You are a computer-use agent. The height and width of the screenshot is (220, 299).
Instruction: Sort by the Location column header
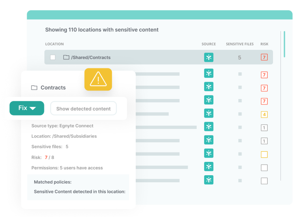54,44
